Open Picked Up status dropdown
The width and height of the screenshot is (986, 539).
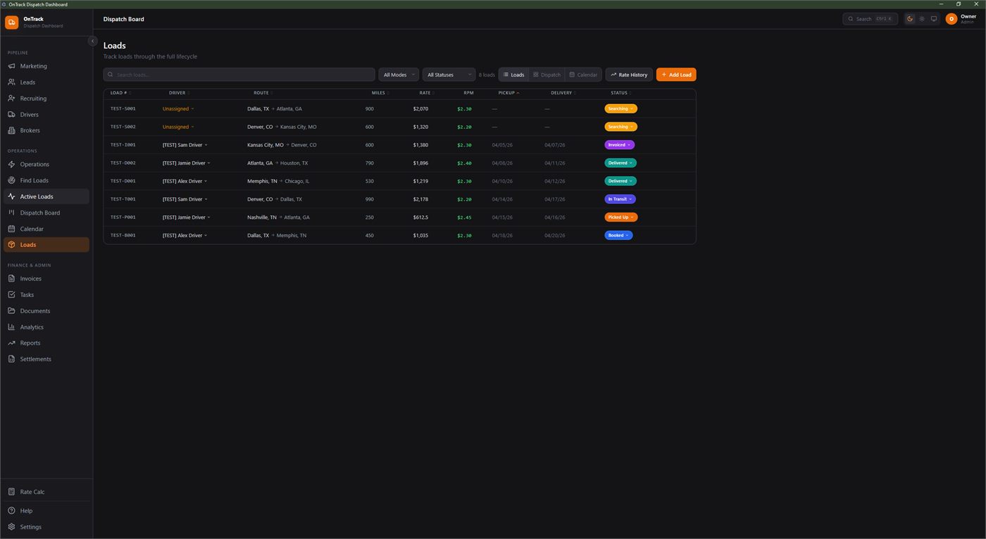coord(621,217)
